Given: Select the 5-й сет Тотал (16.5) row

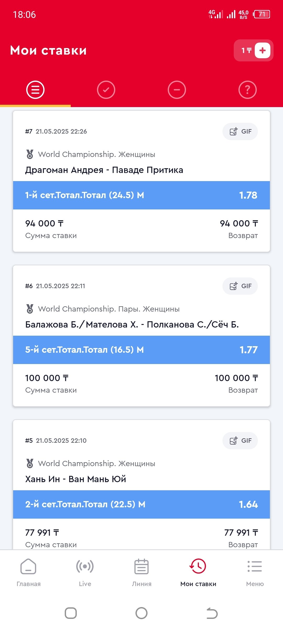Looking at the screenshot, I should (141, 350).
